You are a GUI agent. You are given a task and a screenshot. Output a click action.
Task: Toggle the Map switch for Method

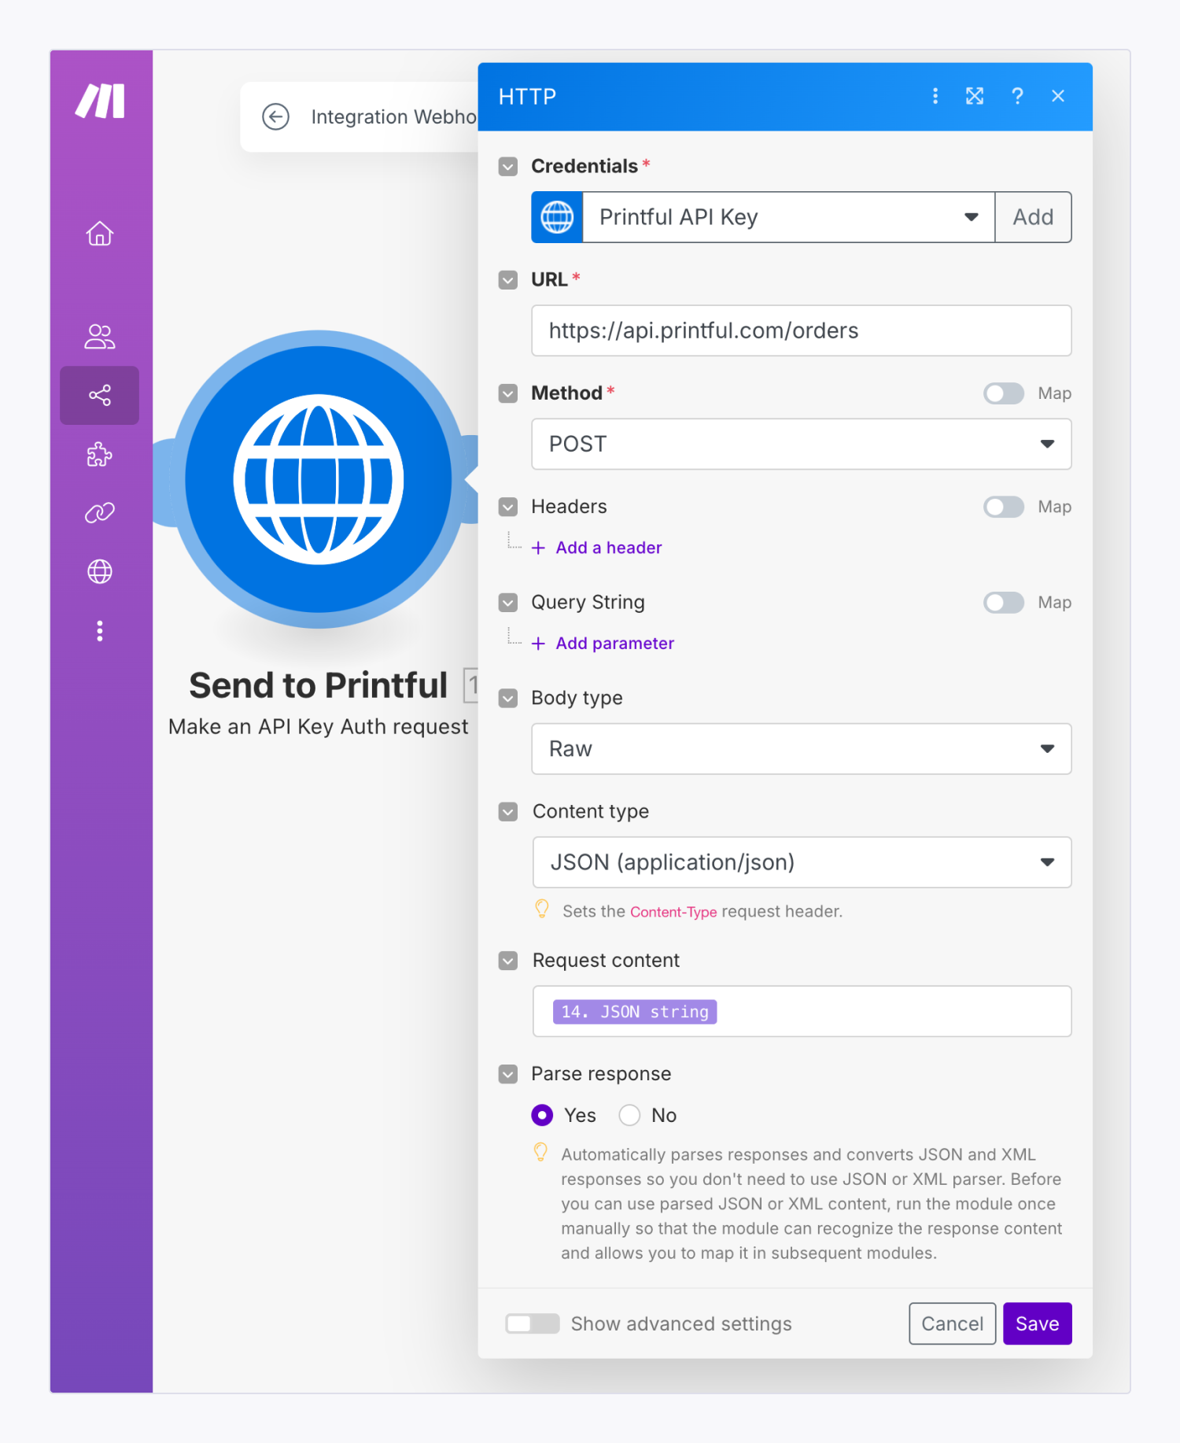tap(1004, 393)
